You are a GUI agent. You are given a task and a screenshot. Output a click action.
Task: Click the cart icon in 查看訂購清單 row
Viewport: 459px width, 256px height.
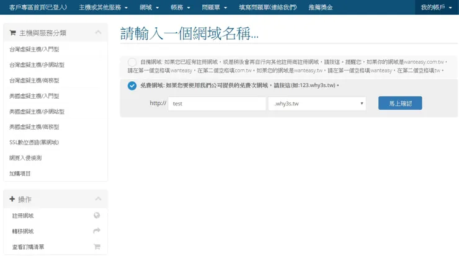click(x=97, y=247)
